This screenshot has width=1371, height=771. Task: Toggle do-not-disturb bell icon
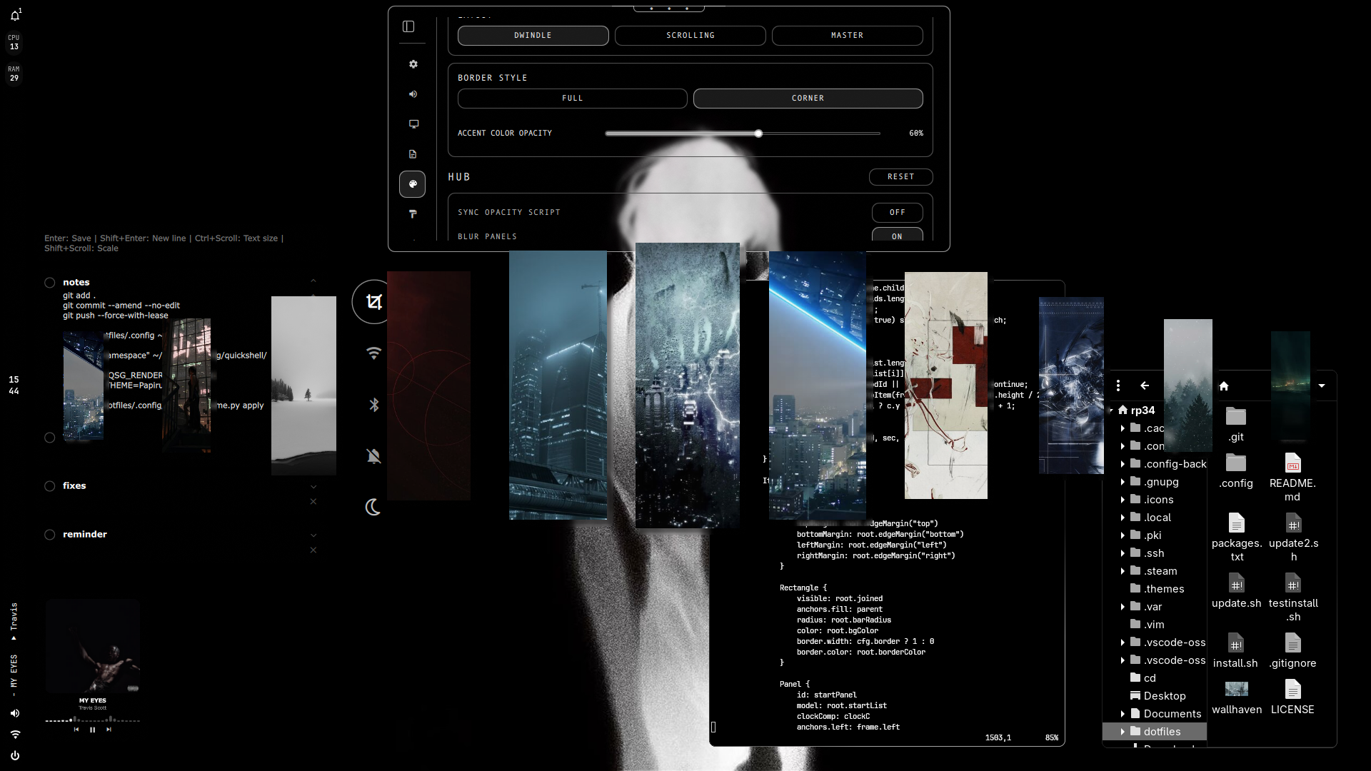(x=373, y=456)
